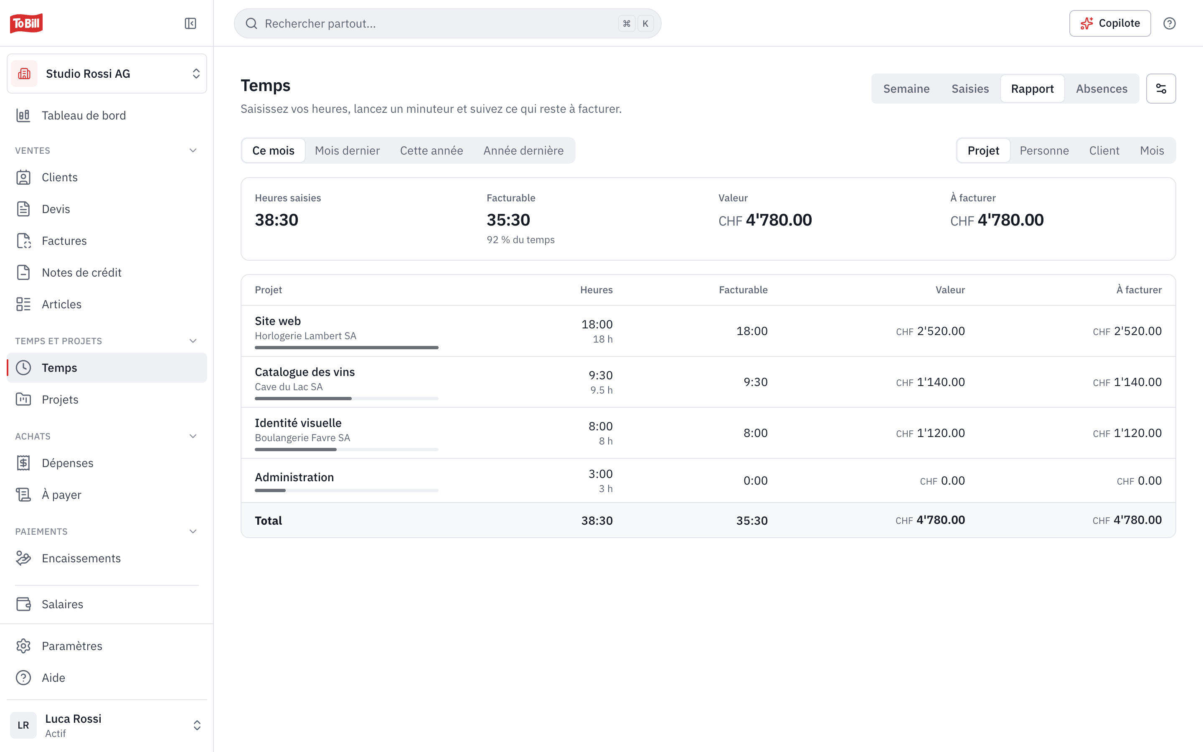Click Catalogue des vins progress bar
This screenshot has height=752, width=1203.
pyautogui.click(x=346, y=399)
